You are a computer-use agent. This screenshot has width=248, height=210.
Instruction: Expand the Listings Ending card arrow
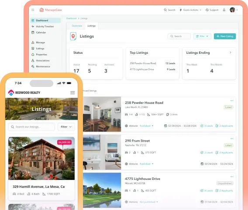tap(231, 52)
